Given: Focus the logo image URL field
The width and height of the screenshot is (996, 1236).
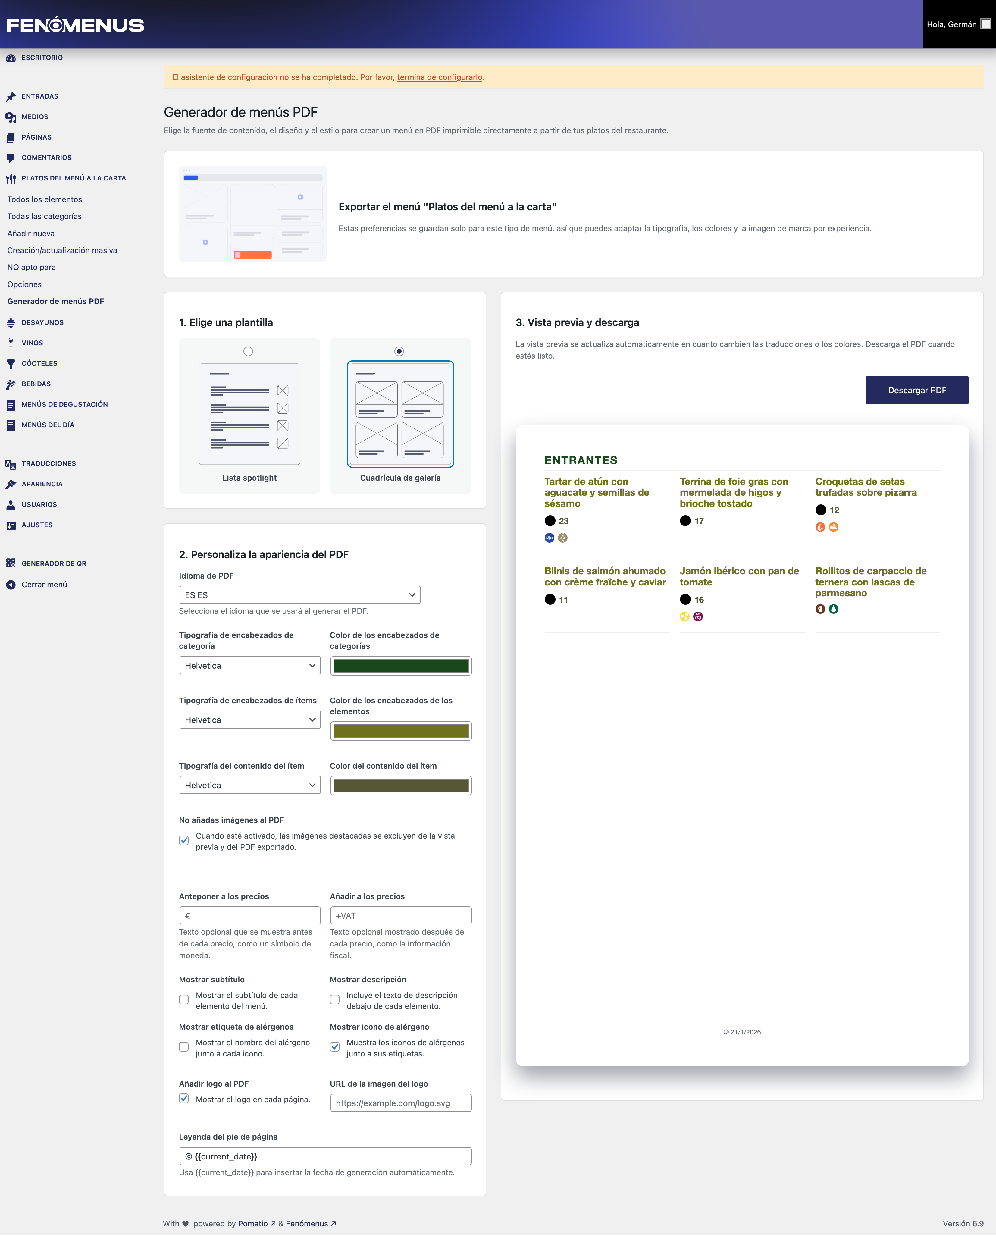Looking at the screenshot, I should click(x=400, y=1103).
